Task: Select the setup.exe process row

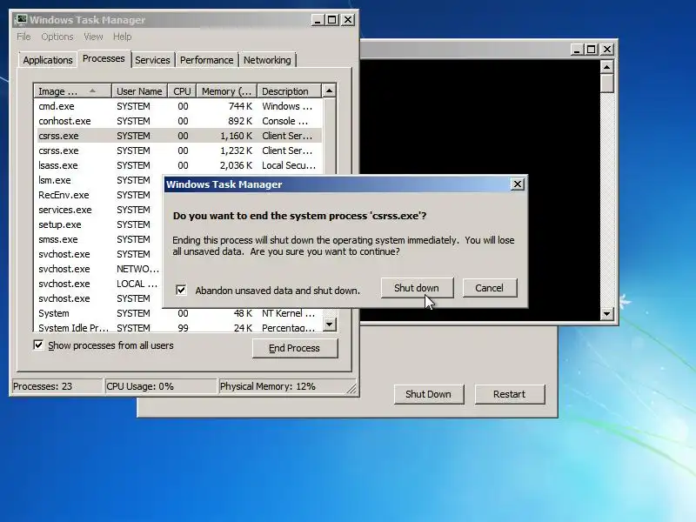Action: pyautogui.click(x=98, y=224)
